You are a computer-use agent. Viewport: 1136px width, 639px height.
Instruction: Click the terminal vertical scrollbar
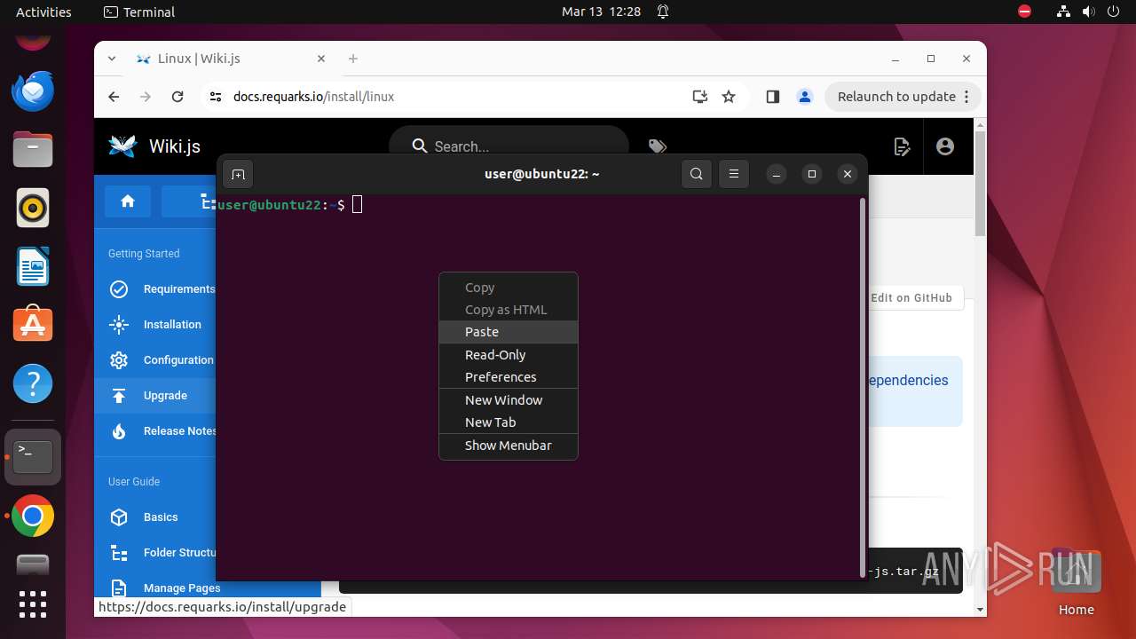[863, 386]
